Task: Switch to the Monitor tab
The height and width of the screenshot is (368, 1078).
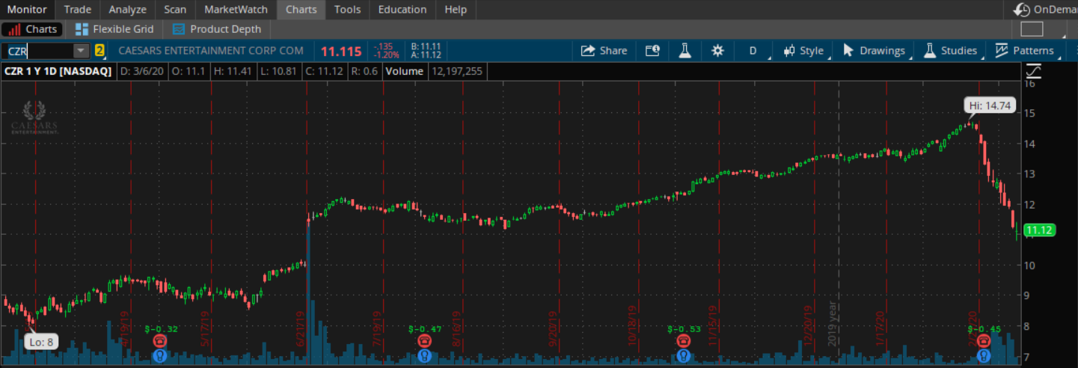Action: pyautogui.click(x=27, y=10)
